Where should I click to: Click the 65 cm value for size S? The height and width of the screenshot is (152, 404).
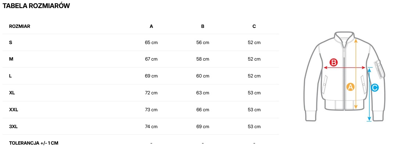tap(151, 43)
